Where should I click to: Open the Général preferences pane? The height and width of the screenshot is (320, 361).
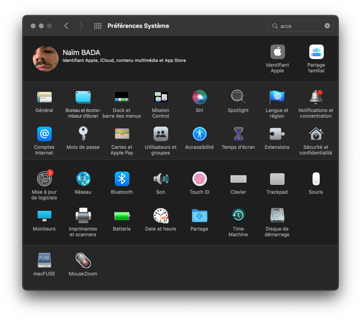click(x=44, y=97)
